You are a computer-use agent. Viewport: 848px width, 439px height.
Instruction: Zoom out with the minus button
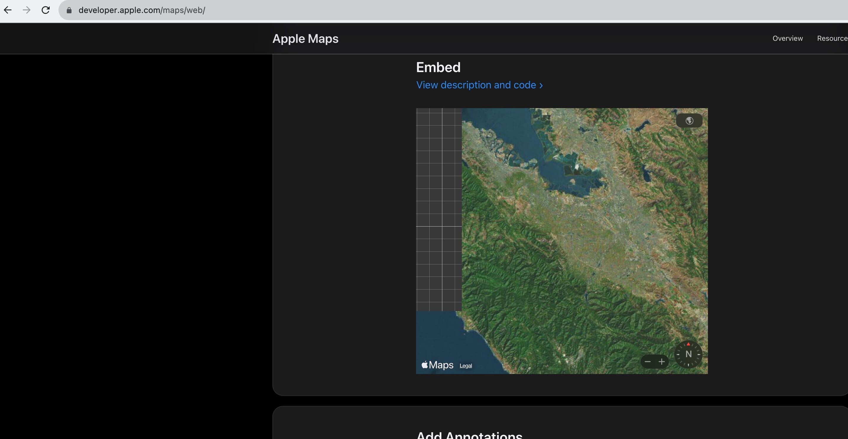tap(647, 362)
